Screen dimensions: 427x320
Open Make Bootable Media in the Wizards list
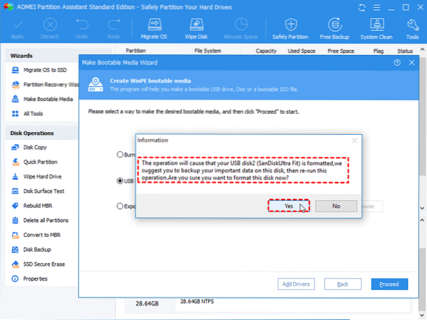pos(48,99)
